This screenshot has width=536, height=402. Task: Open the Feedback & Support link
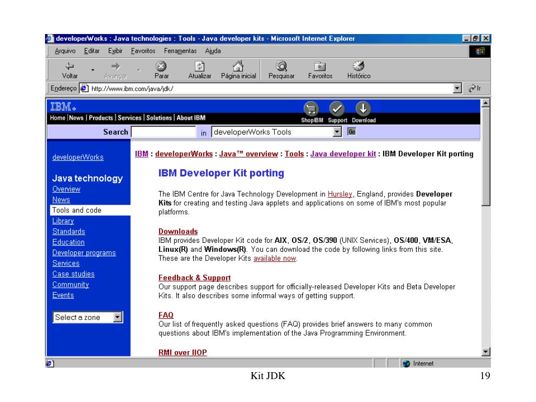(x=195, y=277)
